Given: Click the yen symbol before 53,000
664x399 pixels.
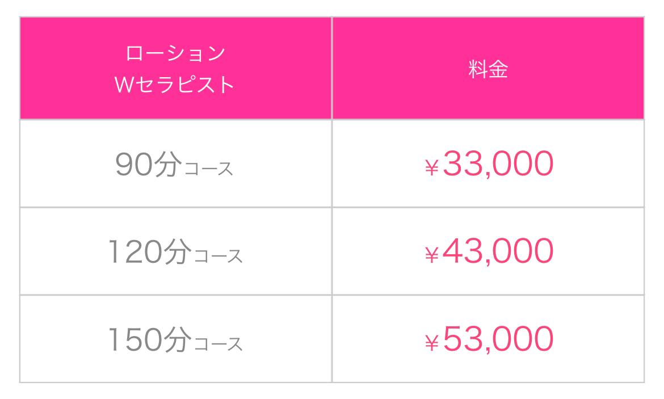Looking at the screenshot, I should tap(431, 343).
